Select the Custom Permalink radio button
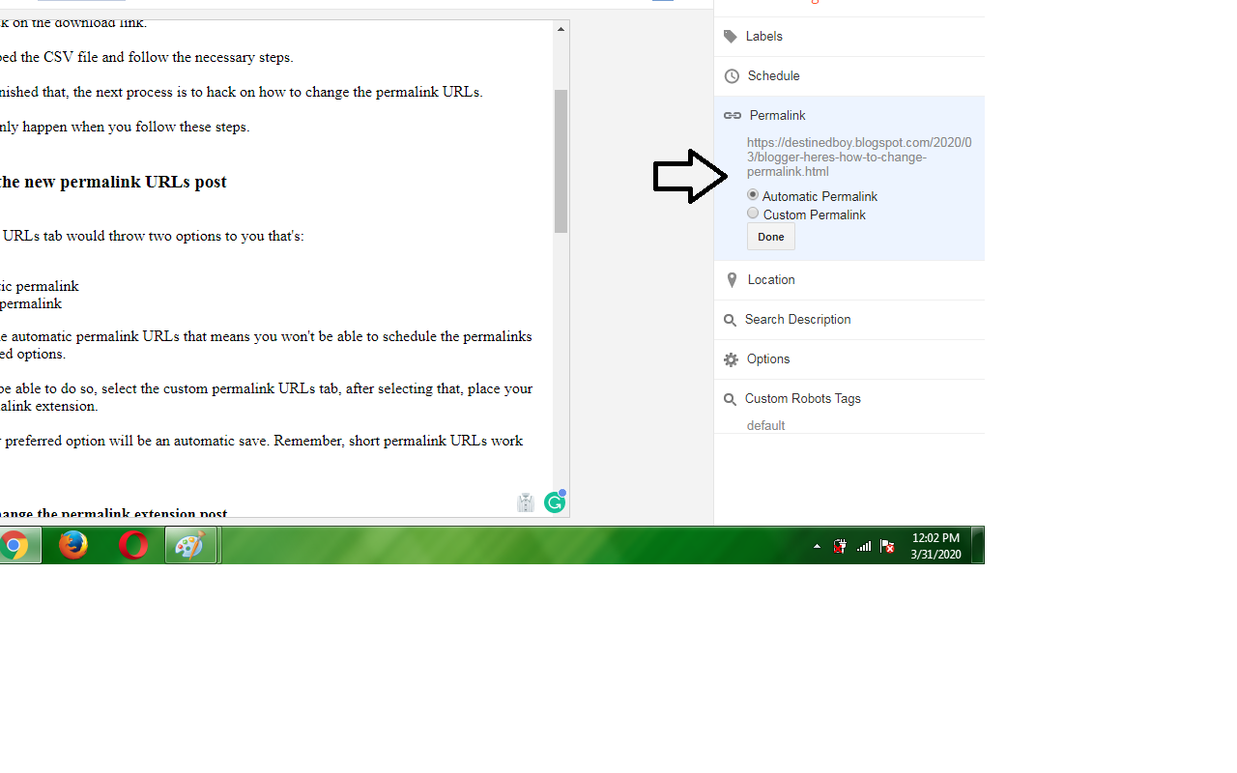1237x773 pixels. point(753,214)
